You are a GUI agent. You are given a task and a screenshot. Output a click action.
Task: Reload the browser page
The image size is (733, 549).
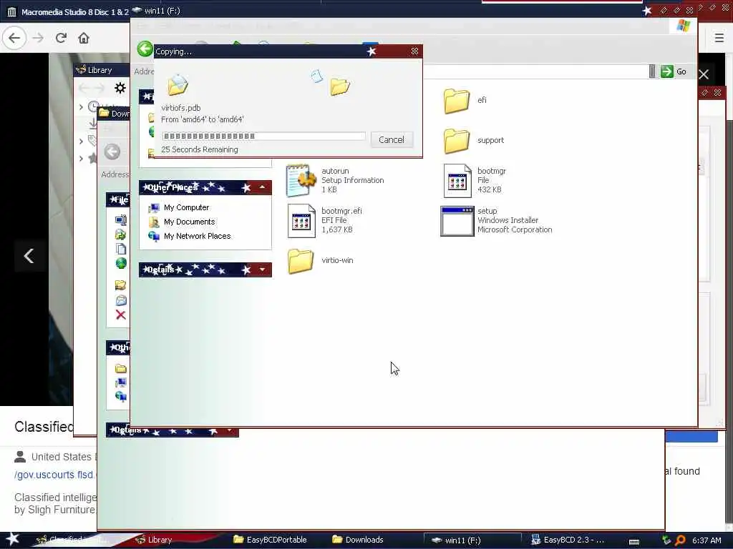click(62, 38)
